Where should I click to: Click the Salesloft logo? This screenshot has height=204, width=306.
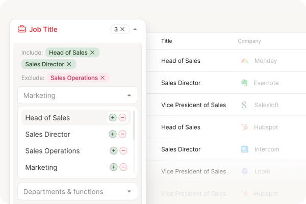coord(244,105)
